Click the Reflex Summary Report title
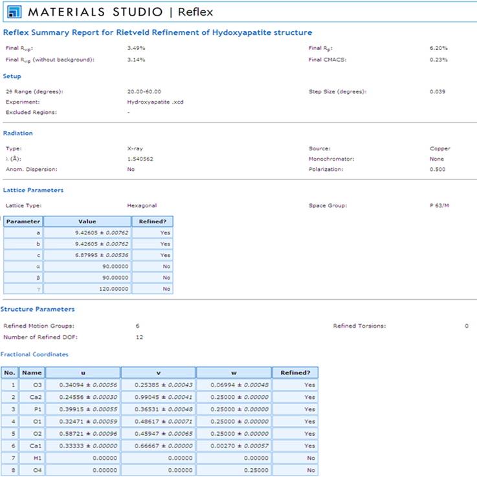The width and height of the screenshot is (477, 485). [x=157, y=32]
